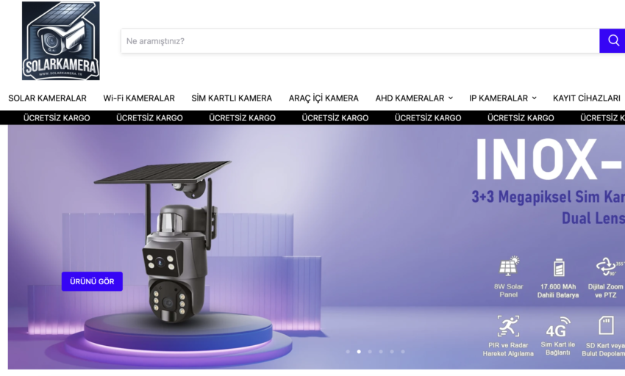Viewport: 625px width, 376px height.
Task: Click the ÜRÜNÜ GÖR button
Action: pos(92,281)
